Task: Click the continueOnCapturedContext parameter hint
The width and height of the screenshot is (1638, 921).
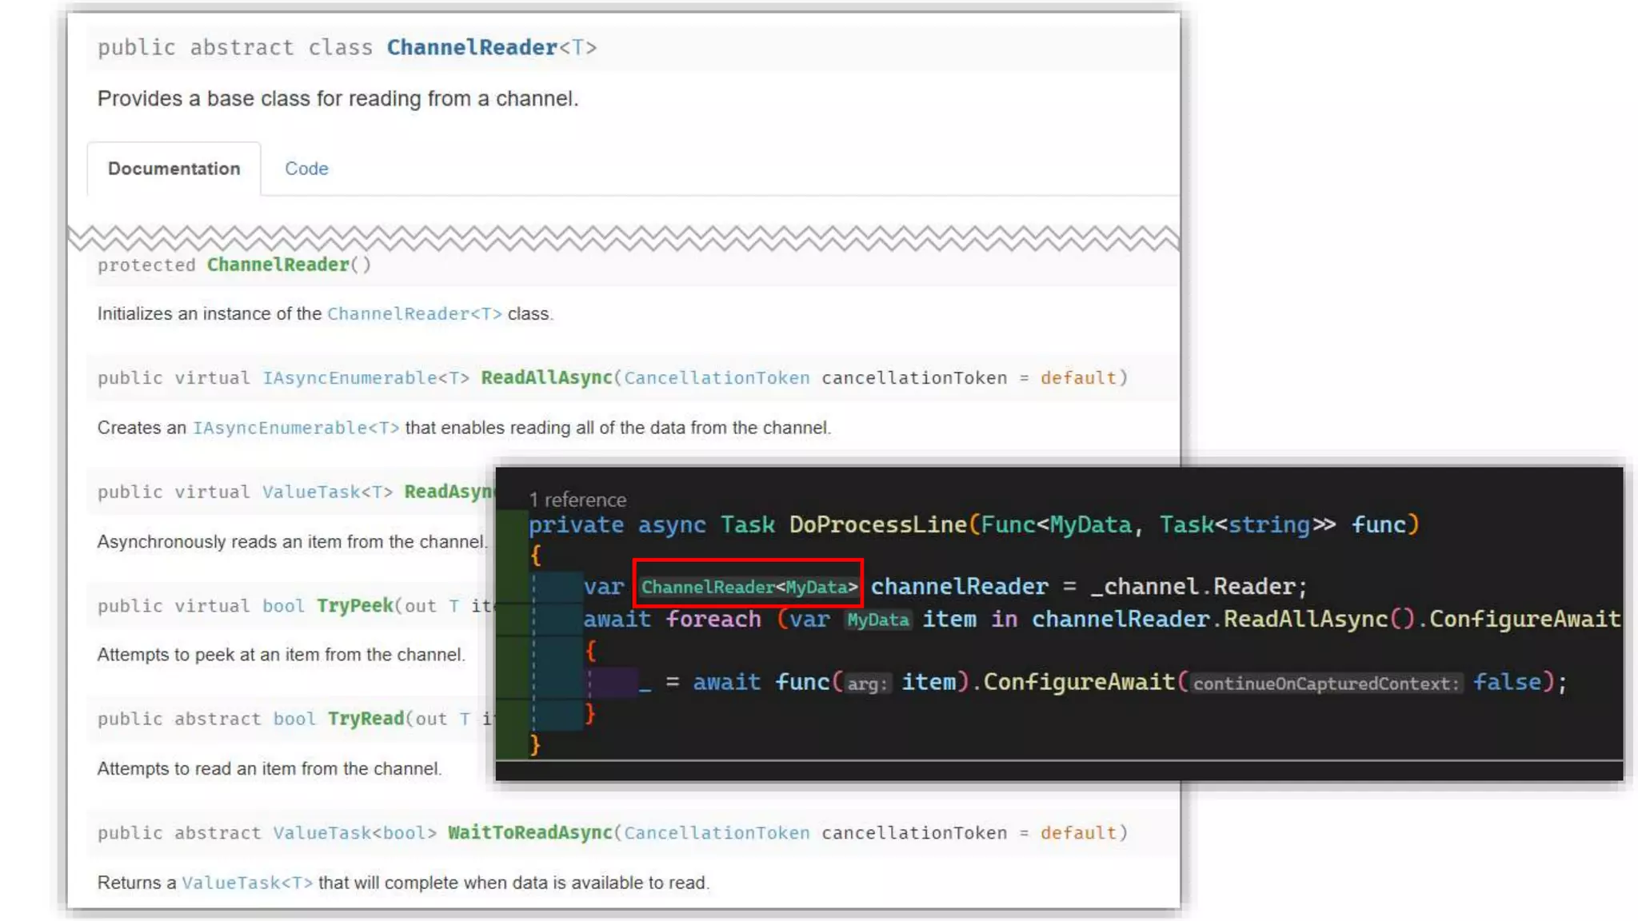Action: [x=1325, y=684]
